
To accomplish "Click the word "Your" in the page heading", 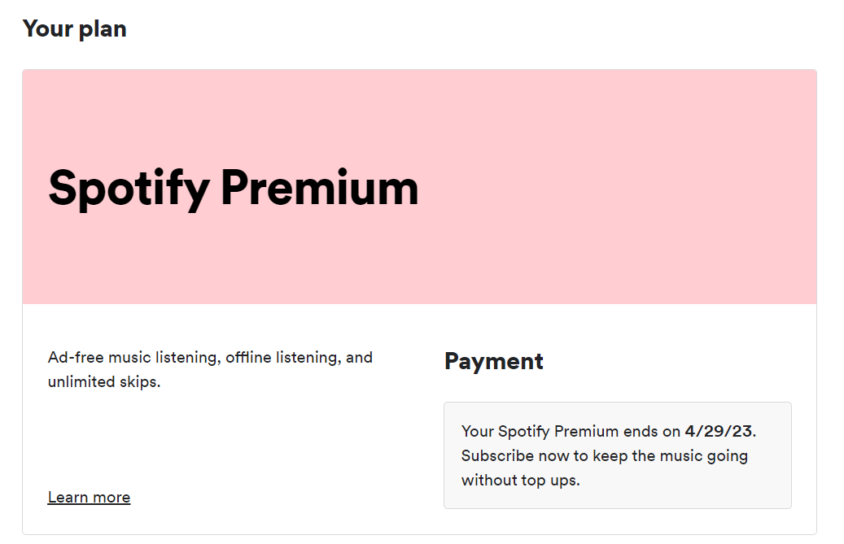I will pos(46,29).
